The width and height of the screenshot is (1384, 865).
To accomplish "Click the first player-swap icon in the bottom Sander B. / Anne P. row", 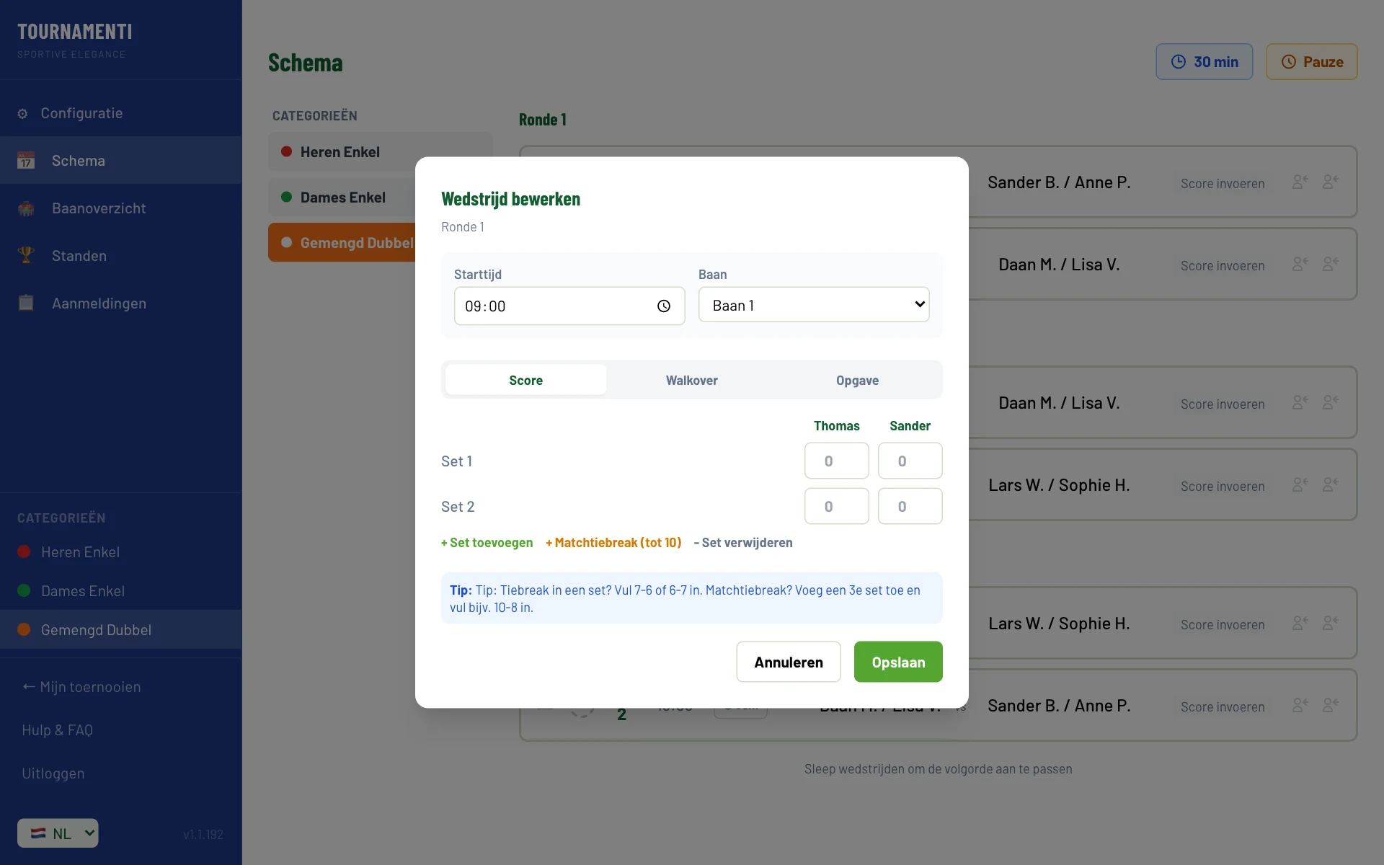I will click(1300, 706).
